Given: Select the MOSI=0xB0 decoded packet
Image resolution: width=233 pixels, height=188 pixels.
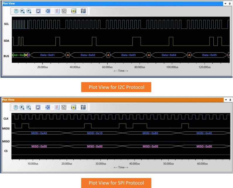Looking at the screenshot, I should (150, 133).
